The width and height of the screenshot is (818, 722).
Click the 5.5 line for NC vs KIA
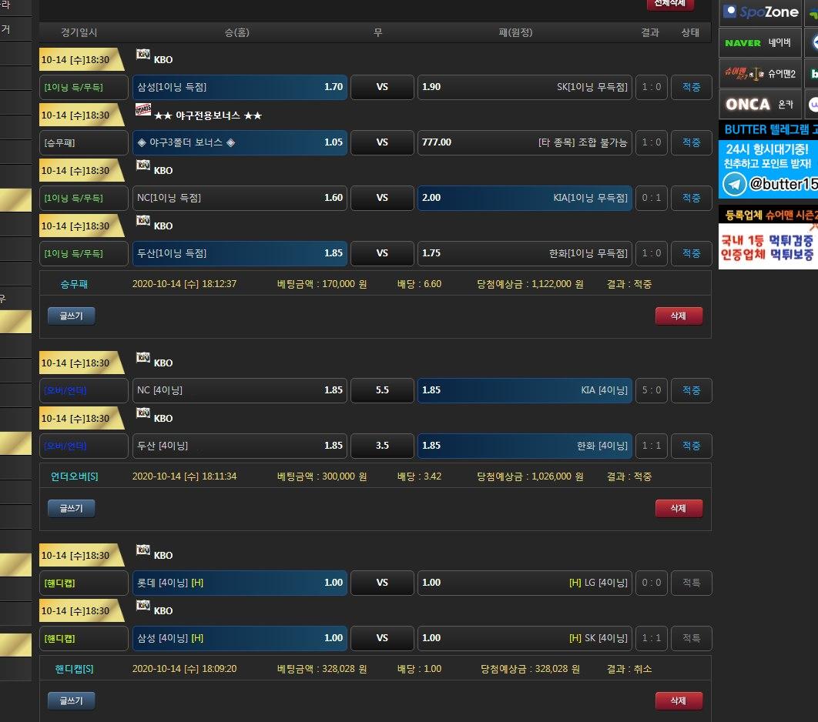382,390
